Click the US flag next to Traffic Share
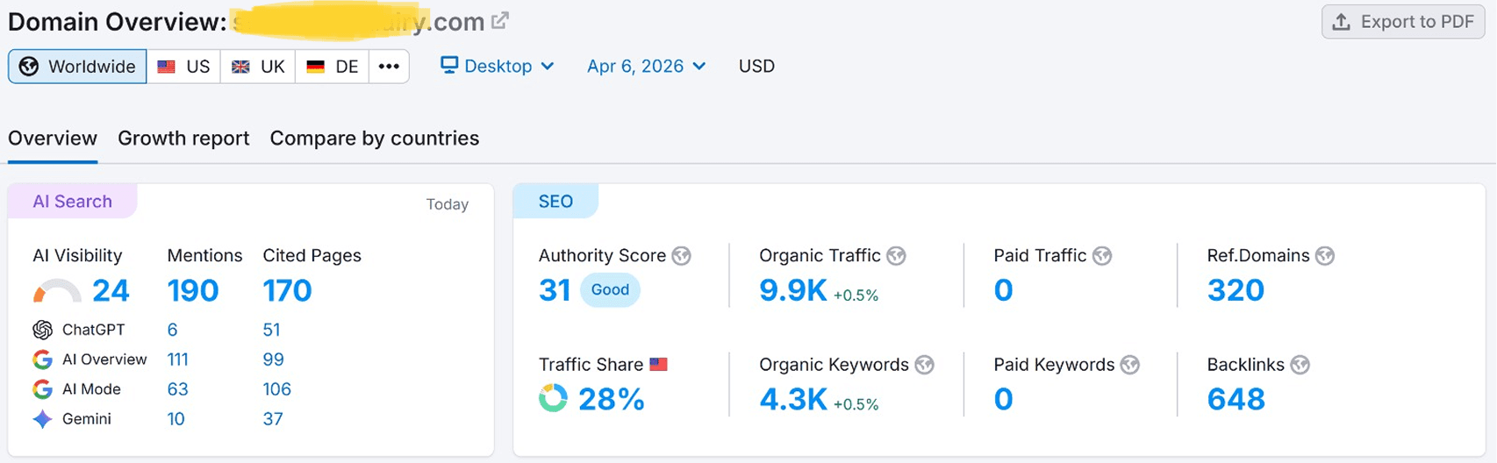The width and height of the screenshot is (1497, 463). [x=658, y=365]
